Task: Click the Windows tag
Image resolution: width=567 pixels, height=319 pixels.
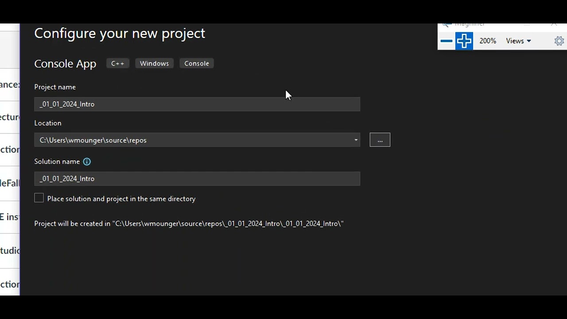Action: [154, 63]
